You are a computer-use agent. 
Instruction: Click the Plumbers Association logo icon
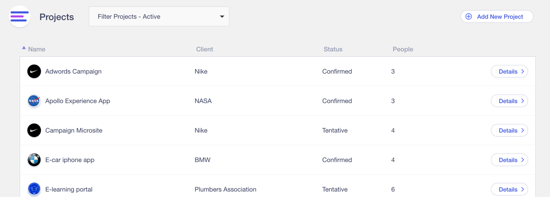pyautogui.click(x=34, y=189)
